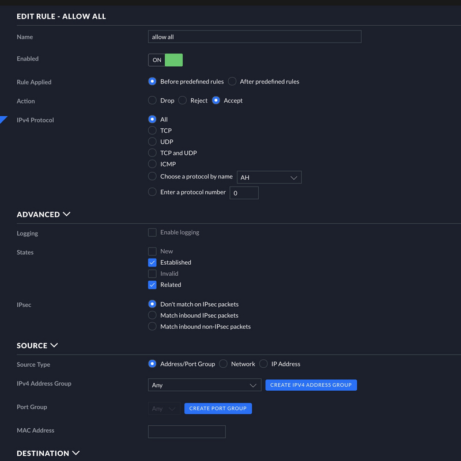Click Create IPv4 Address Group button

[x=311, y=385]
